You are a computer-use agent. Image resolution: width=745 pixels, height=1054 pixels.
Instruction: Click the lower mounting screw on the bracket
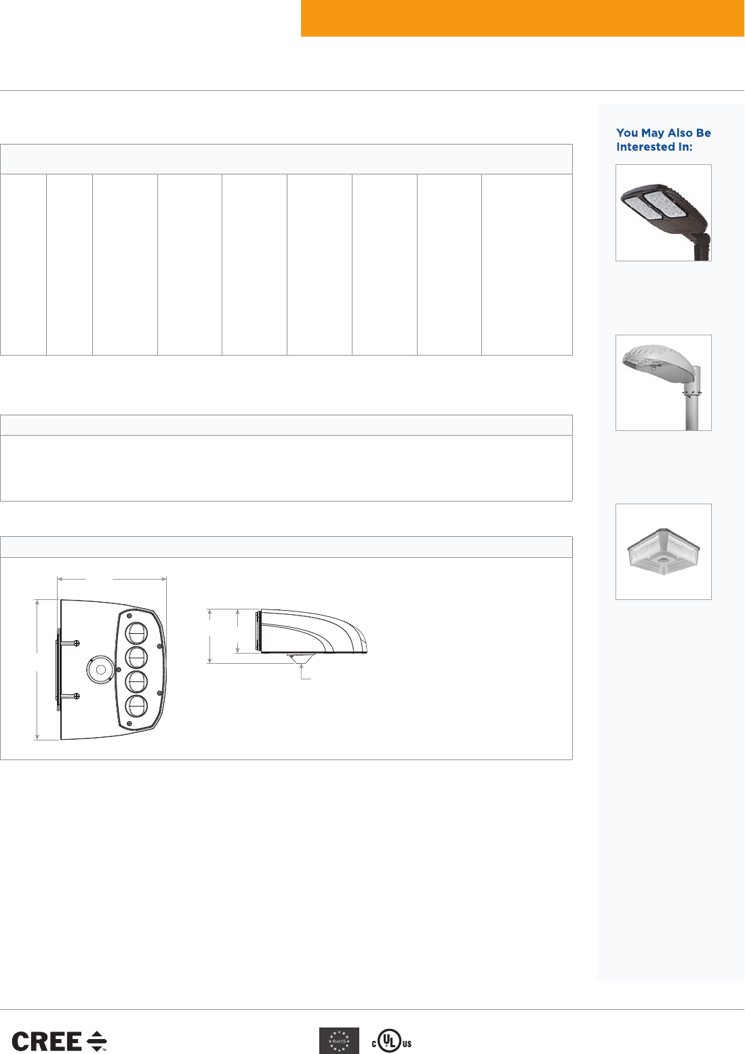[x=77, y=696]
